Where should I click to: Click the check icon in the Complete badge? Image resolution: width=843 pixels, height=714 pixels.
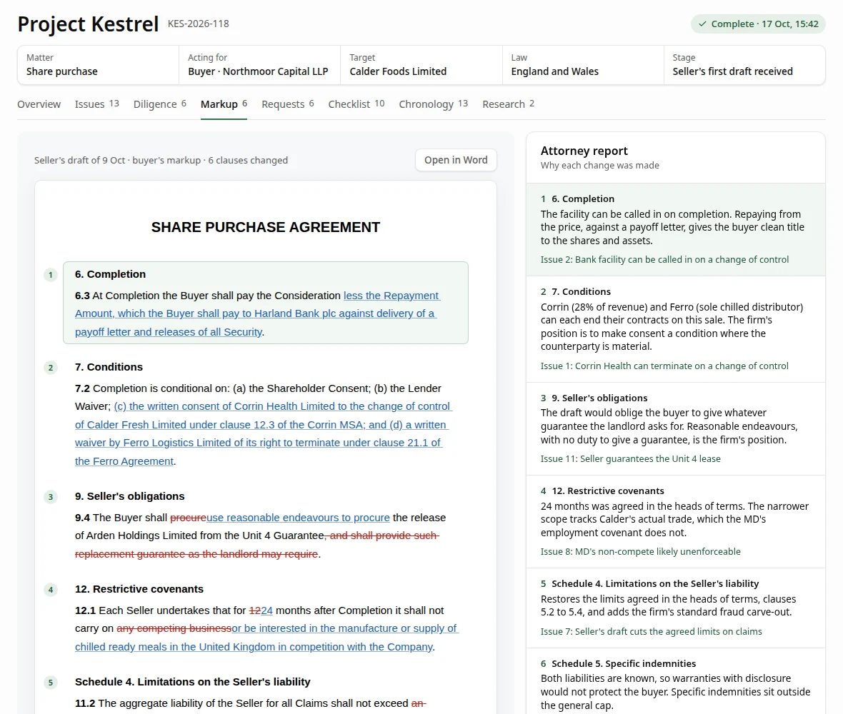point(702,24)
